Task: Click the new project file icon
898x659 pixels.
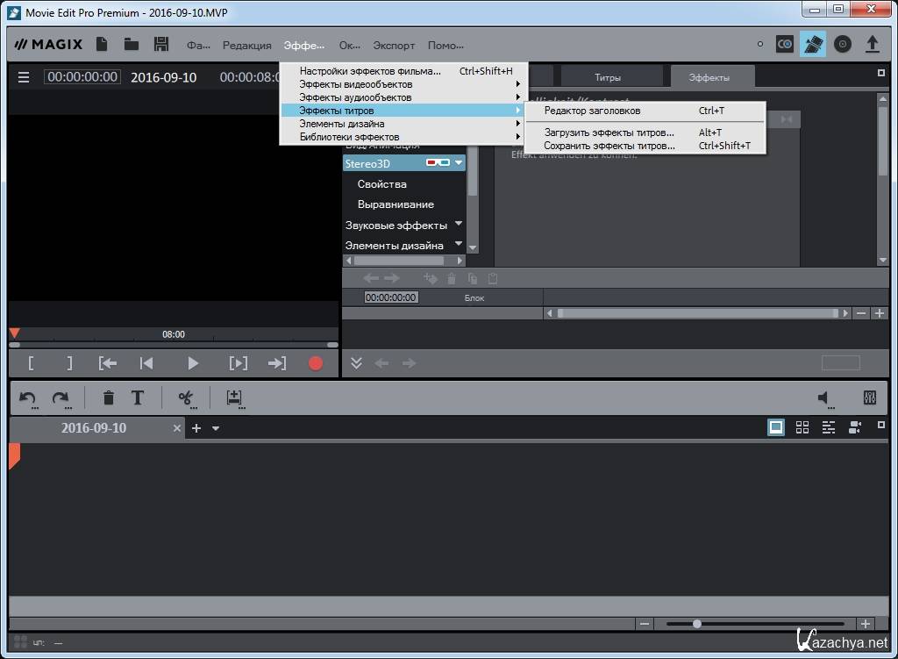Action: pyautogui.click(x=102, y=44)
